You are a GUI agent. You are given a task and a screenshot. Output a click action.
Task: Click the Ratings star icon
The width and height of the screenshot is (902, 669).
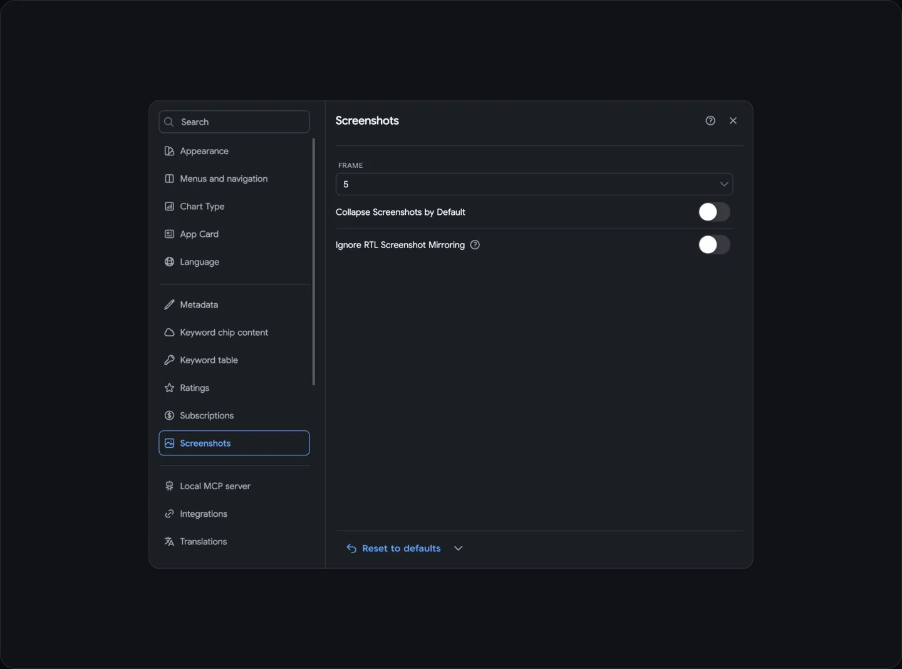click(x=169, y=388)
